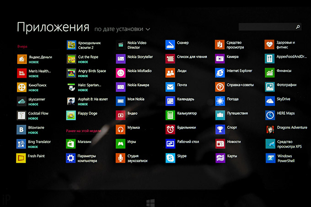Launch Dragons Adventure icon
This screenshot has width=311, height=207.
(270, 130)
